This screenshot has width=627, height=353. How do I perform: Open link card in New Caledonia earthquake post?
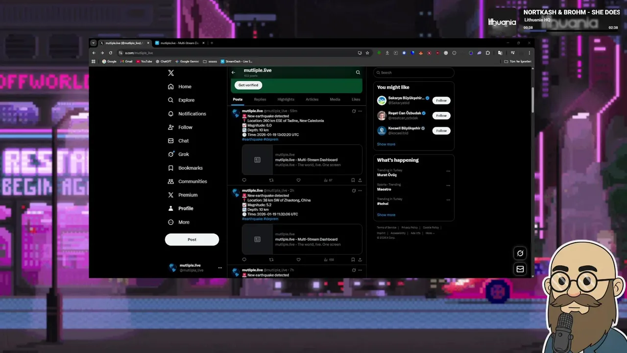(x=302, y=160)
